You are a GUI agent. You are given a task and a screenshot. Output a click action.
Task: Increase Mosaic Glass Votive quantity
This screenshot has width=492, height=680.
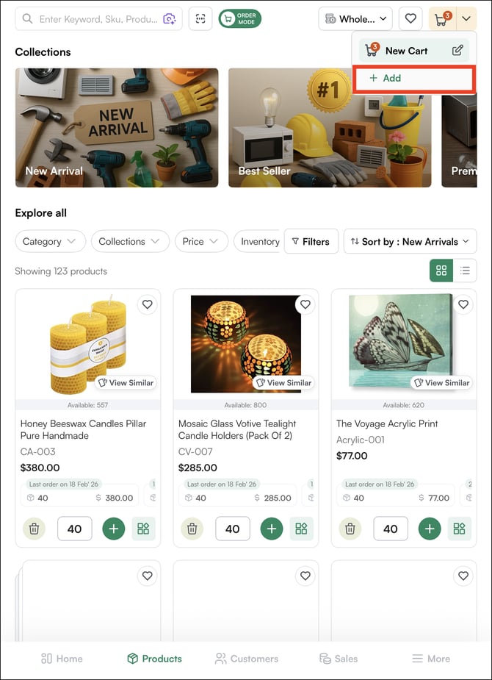(272, 529)
